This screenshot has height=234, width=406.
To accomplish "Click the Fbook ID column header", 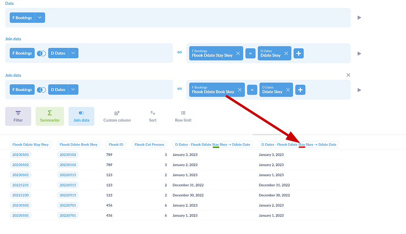I will (x=116, y=144).
